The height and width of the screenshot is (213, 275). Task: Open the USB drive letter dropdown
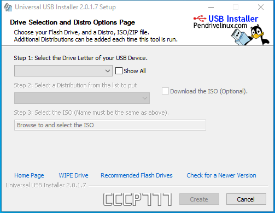coord(63,71)
